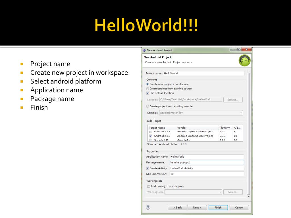Select the Android Open Source Project 2.3.3 vendor cell
291x218 pixels.
195,136
